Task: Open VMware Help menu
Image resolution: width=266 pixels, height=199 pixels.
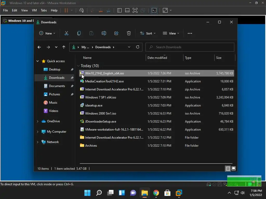Action: point(54,10)
